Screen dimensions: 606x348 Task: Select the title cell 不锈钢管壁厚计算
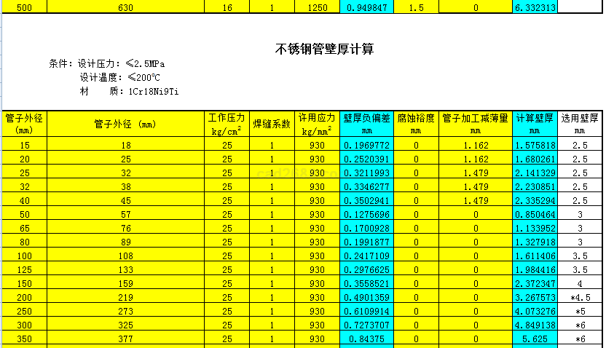pyautogui.click(x=325, y=50)
